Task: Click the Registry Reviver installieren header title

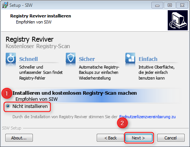Action: [x=40, y=16]
